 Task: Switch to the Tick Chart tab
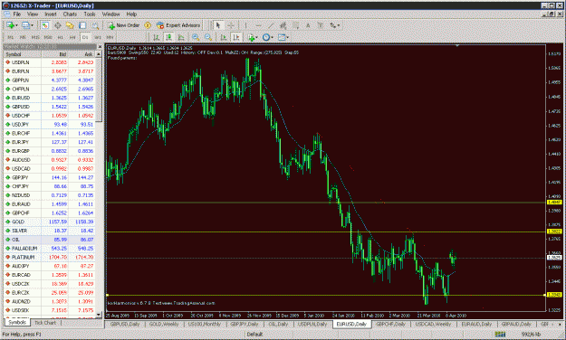[45, 323]
